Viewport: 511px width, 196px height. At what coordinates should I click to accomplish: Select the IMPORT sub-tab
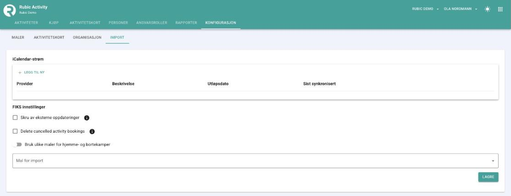coord(117,37)
